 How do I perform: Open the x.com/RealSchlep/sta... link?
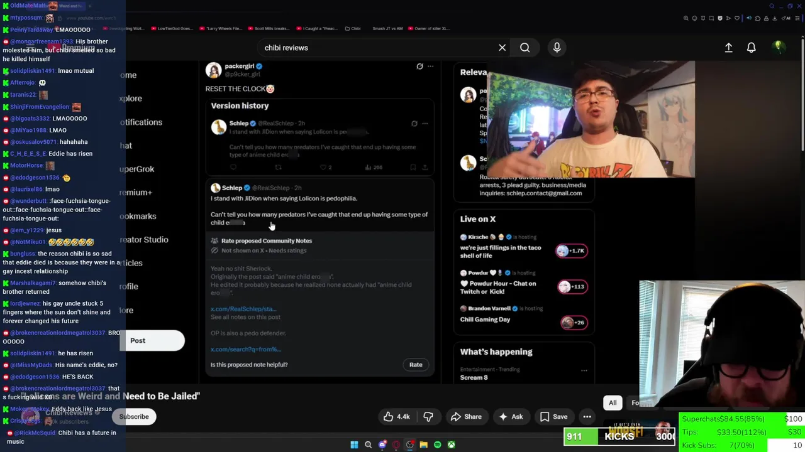pos(243,309)
